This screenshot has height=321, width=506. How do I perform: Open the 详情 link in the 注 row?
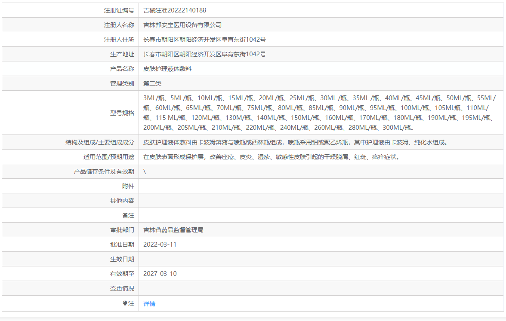[149, 303]
